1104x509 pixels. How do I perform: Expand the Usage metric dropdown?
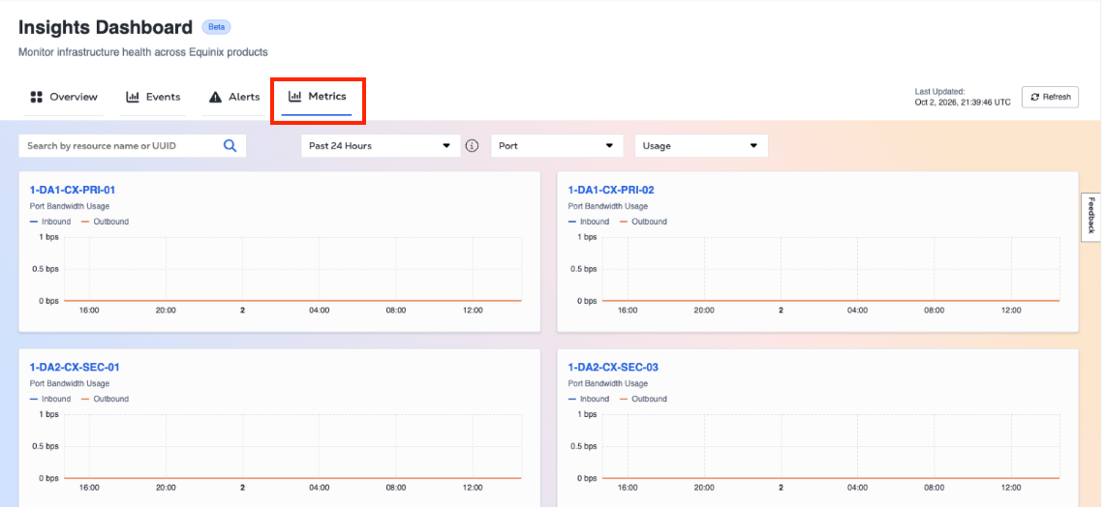tap(701, 146)
